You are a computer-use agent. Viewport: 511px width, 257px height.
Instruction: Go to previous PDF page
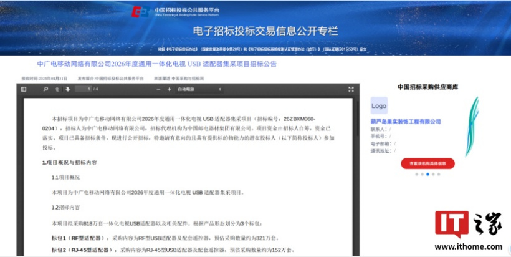(x=57, y=89)
